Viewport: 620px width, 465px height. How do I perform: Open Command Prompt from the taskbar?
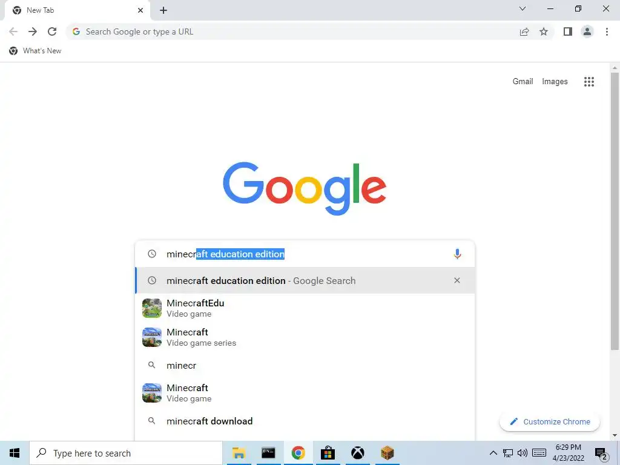coord(268,453)
